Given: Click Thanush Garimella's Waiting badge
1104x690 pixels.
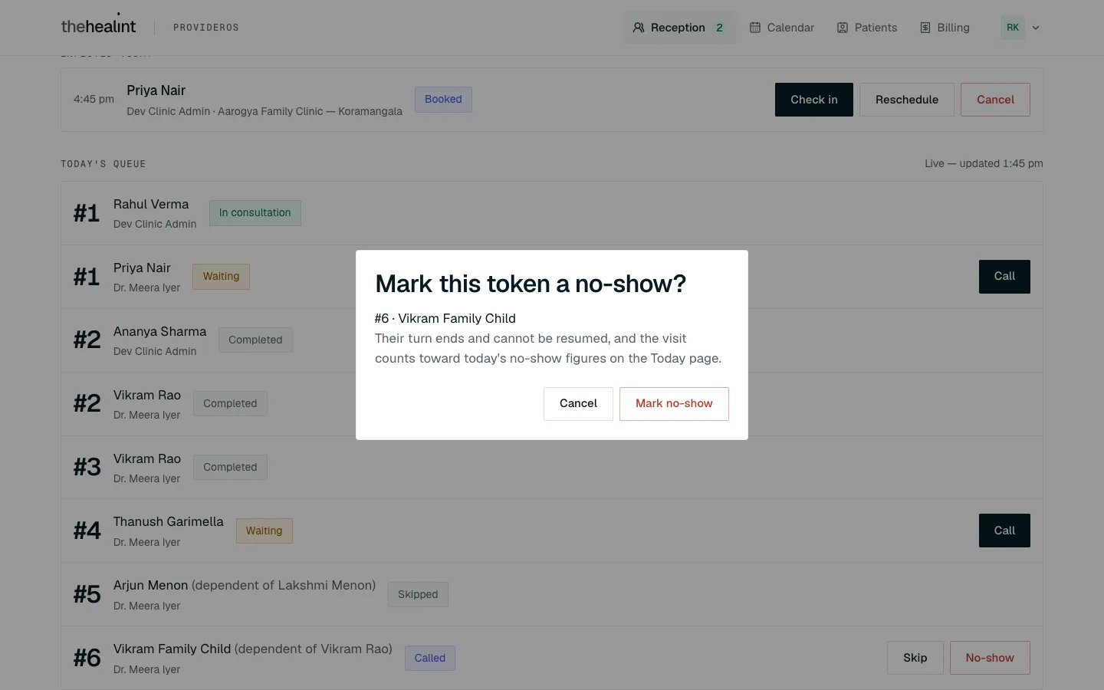Looking at the screenshot, I should click(x=264, y=531).
